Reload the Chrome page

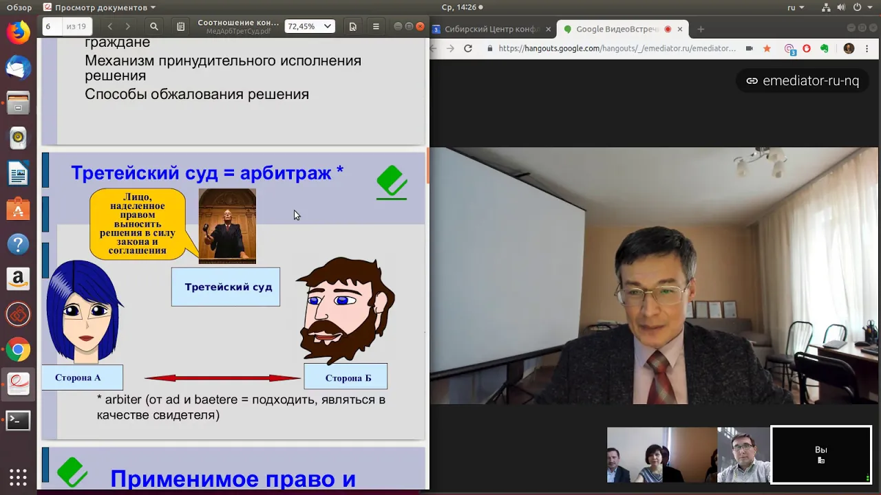click(468, 48)
